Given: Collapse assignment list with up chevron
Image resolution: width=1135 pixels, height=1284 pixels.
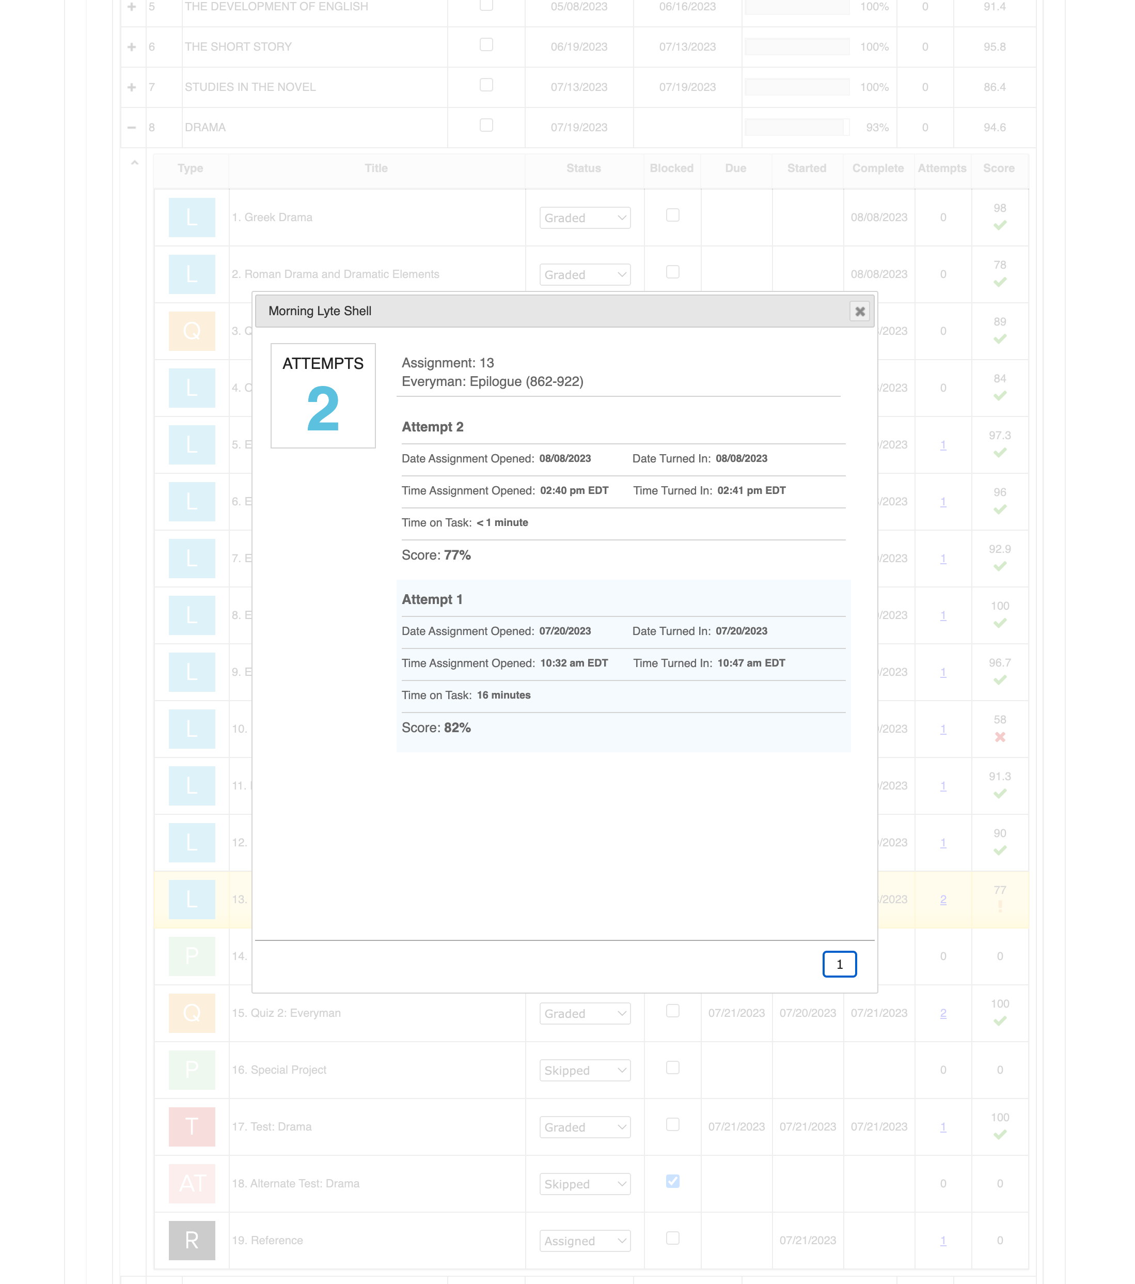Looking at the screenshot, I should coord(134,163).
